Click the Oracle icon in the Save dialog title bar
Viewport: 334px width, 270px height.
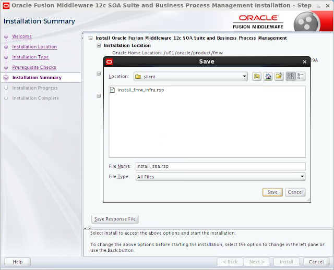[109, 62]
